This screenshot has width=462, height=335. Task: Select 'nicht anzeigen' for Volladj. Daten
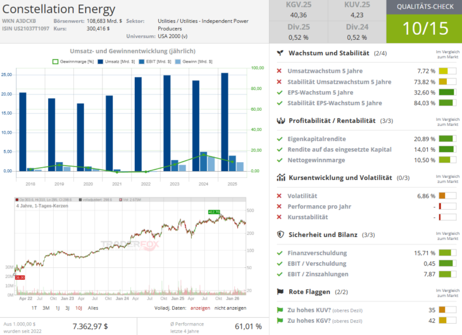(x=231, y=308)
